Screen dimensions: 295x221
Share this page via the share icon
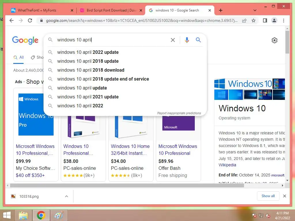(x=244, y=20)
